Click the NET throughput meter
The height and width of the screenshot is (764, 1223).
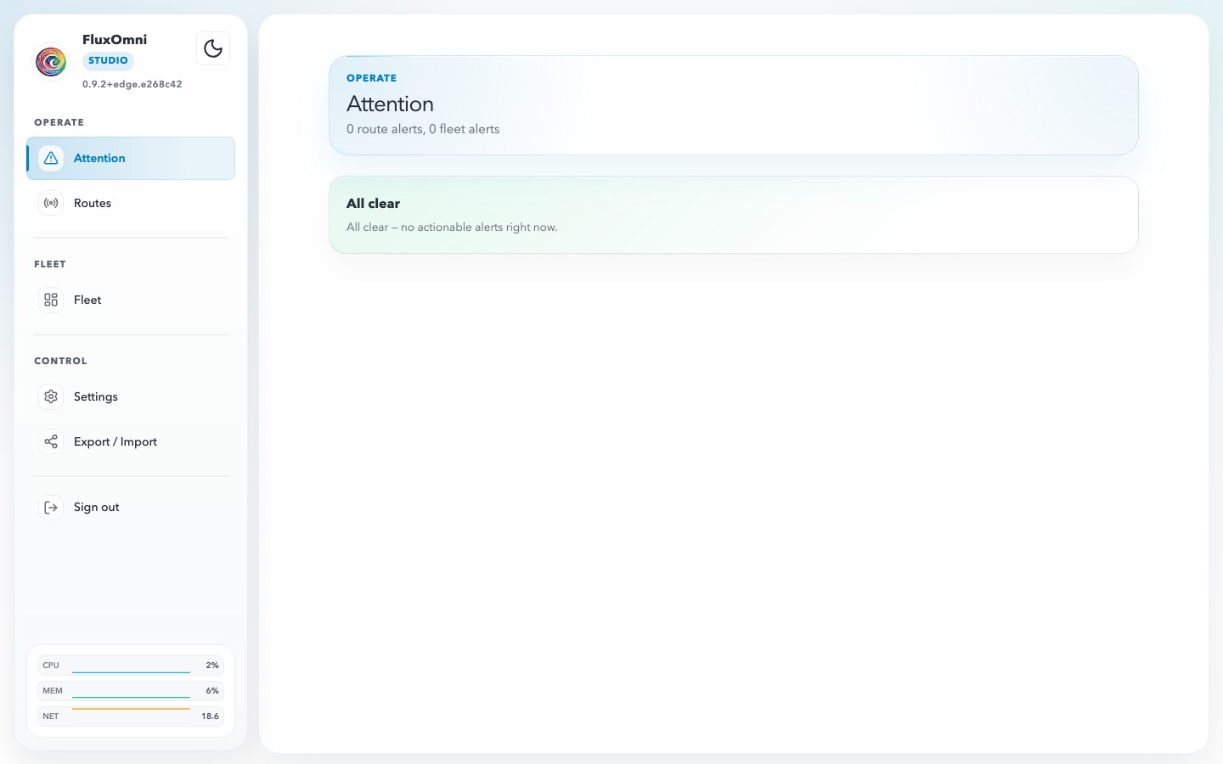(x=131, y=716)
